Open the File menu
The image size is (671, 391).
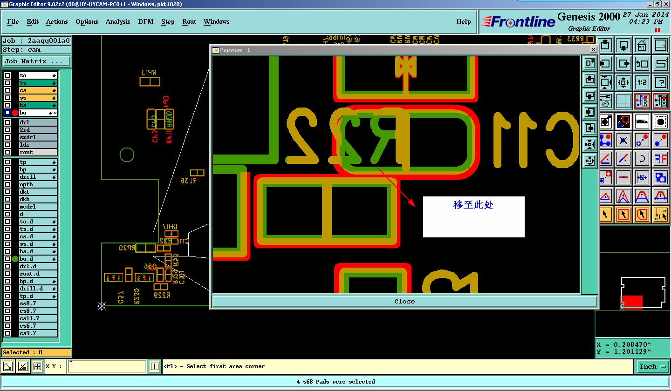(x=13, y=21)
